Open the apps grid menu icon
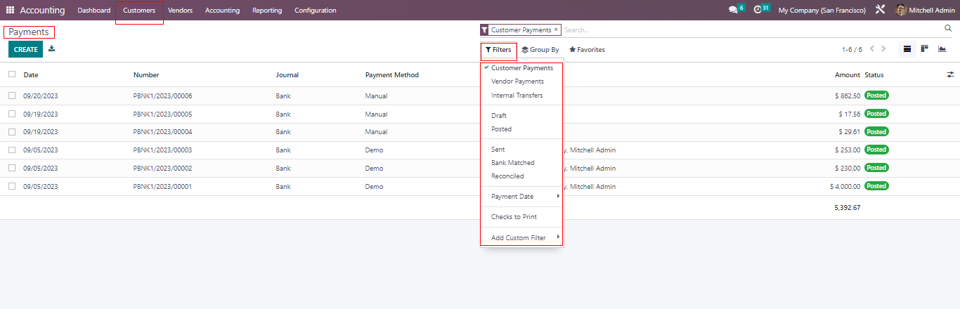960x309 pixels. (10, 11)
